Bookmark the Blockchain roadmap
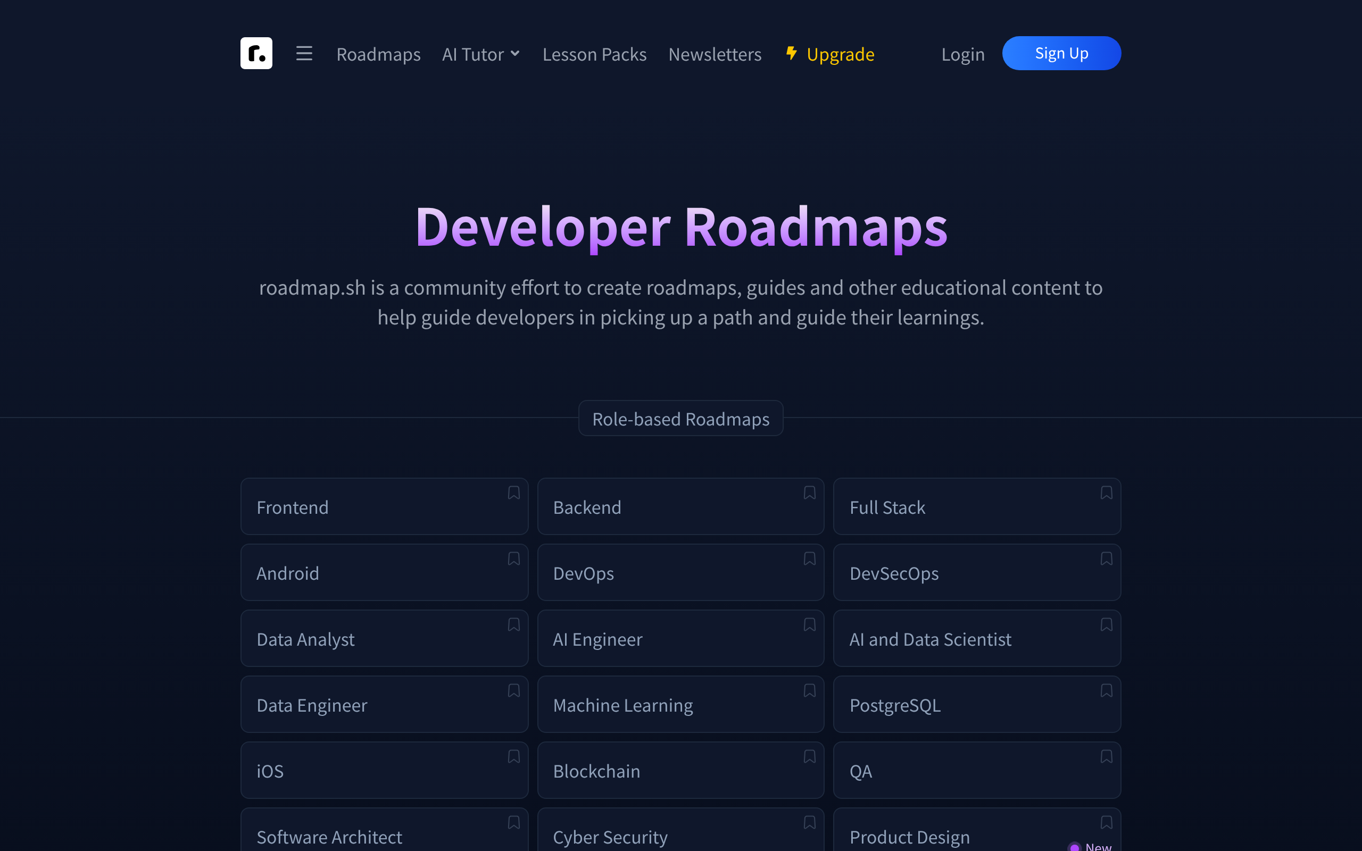Viewport: 1362px width, 851px height. [809, 756]
